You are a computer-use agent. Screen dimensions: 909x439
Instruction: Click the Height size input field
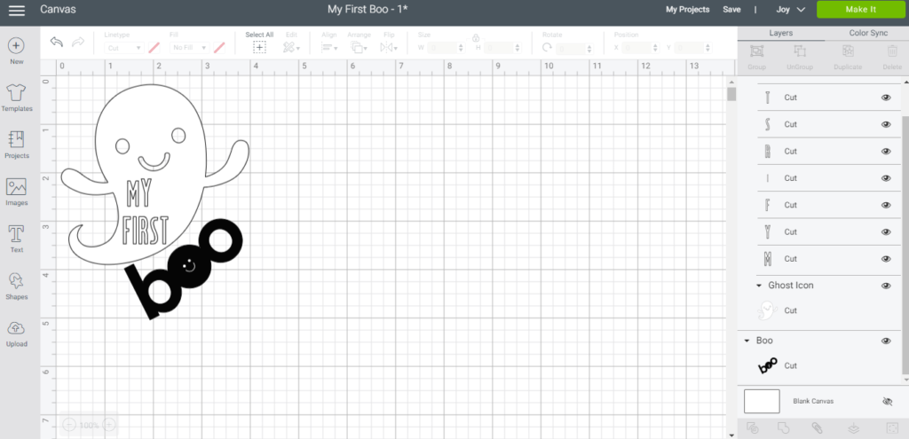click(502, 48)
